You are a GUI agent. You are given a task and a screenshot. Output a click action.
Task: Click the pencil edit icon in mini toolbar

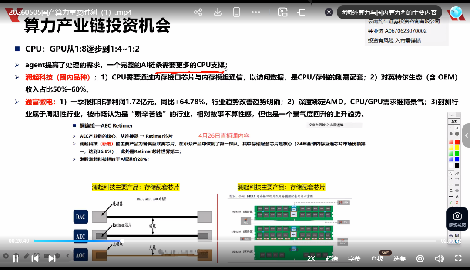click(x=27, y=256)
